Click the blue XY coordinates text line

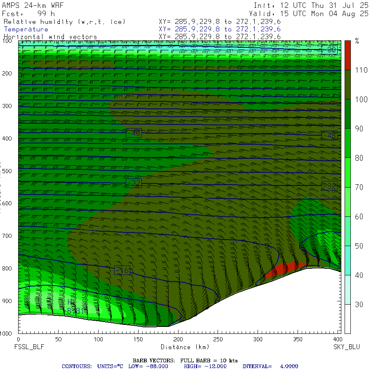click(220, 29)
